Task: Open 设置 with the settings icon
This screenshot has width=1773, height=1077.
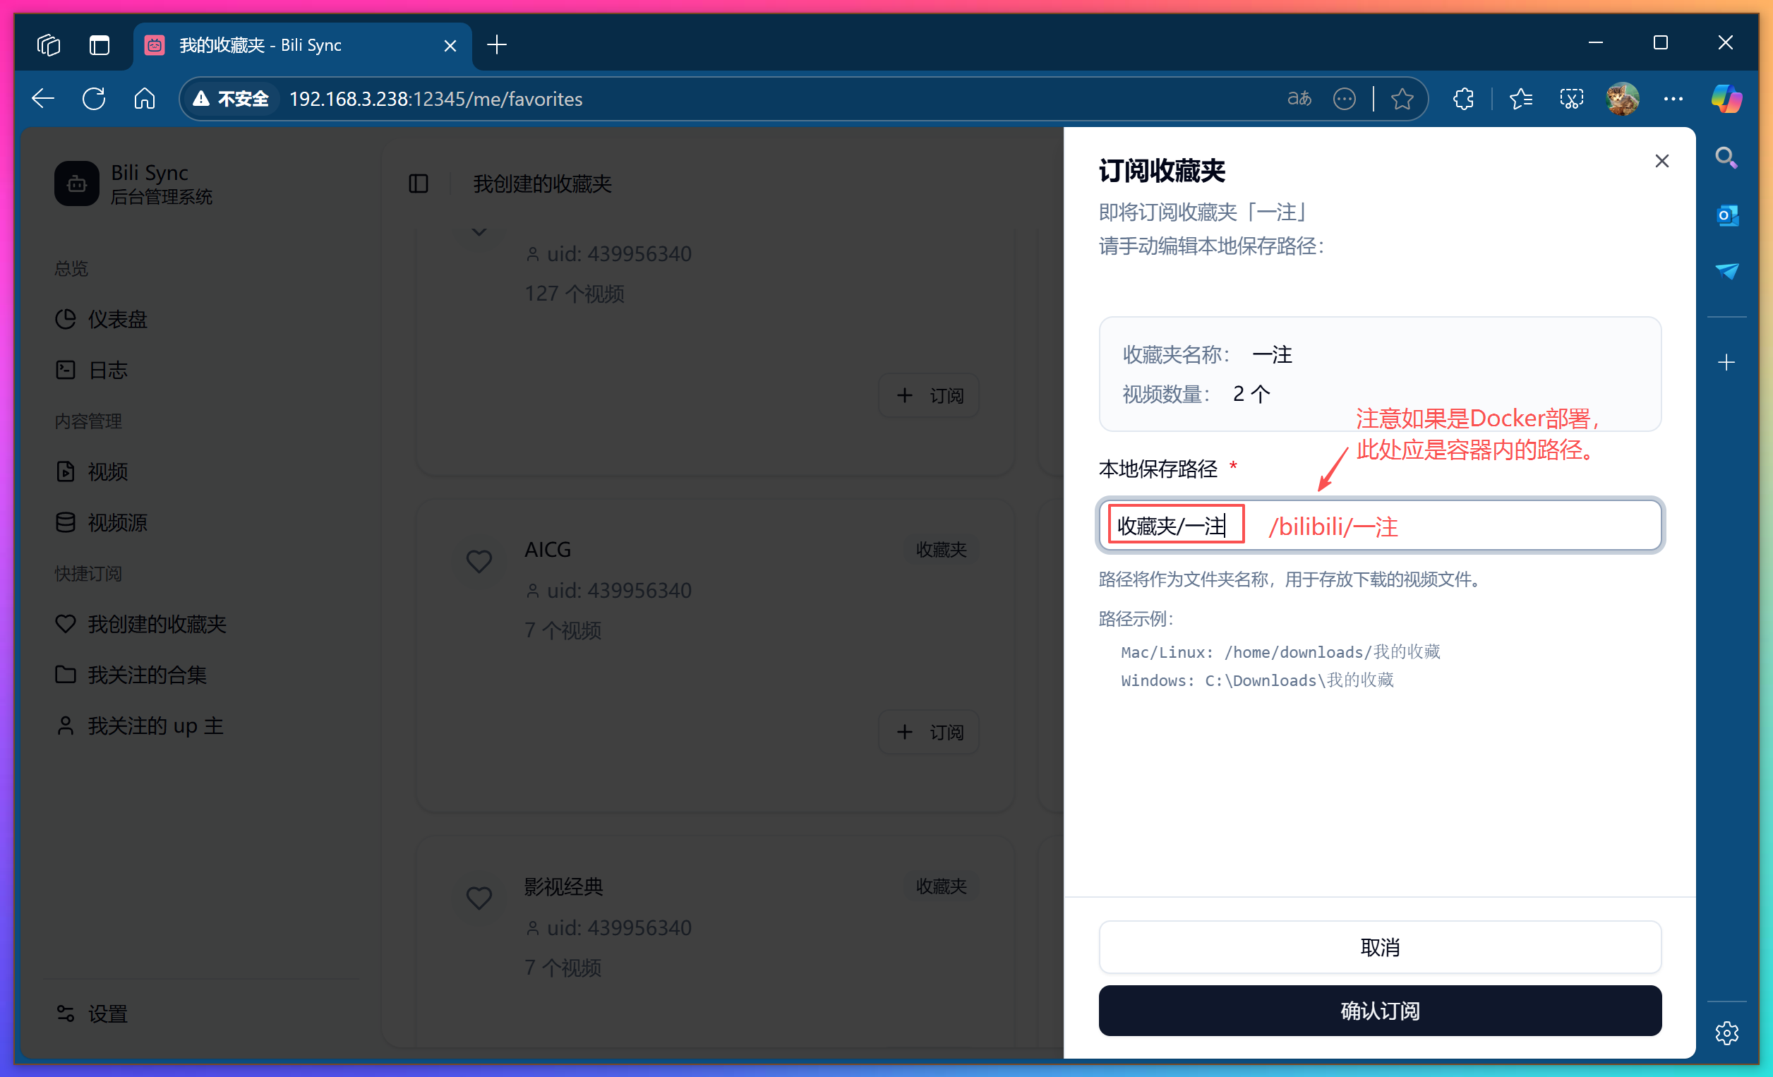Action: 66,1013
